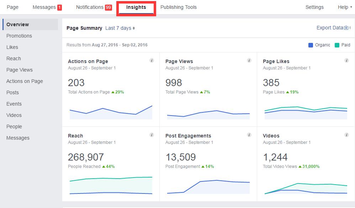Open Promotions in the sidebar

(x=19, y=36)
